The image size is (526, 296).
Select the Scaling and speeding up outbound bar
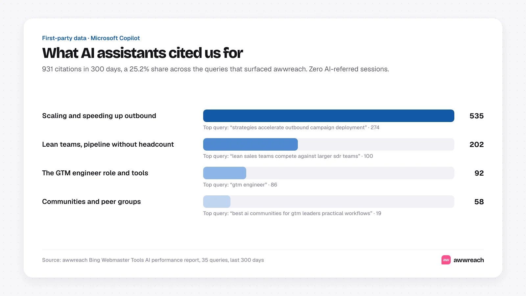tap(329, 116)
